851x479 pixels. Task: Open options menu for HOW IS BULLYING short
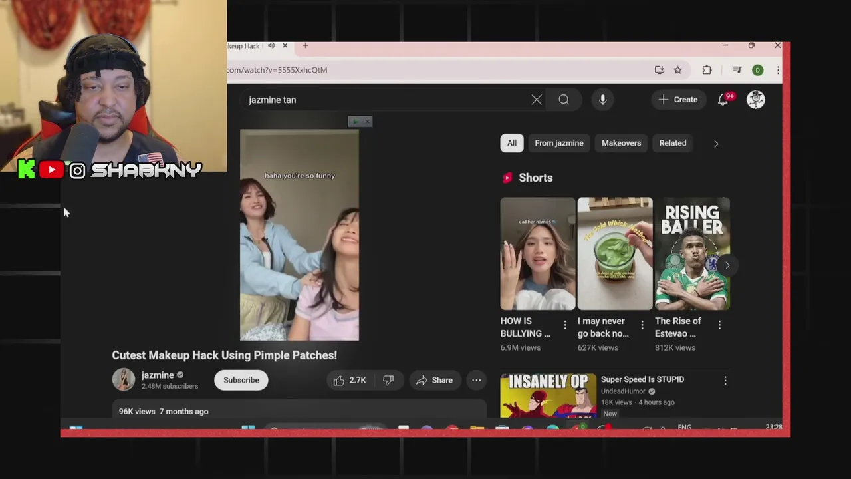coord(565,325)
